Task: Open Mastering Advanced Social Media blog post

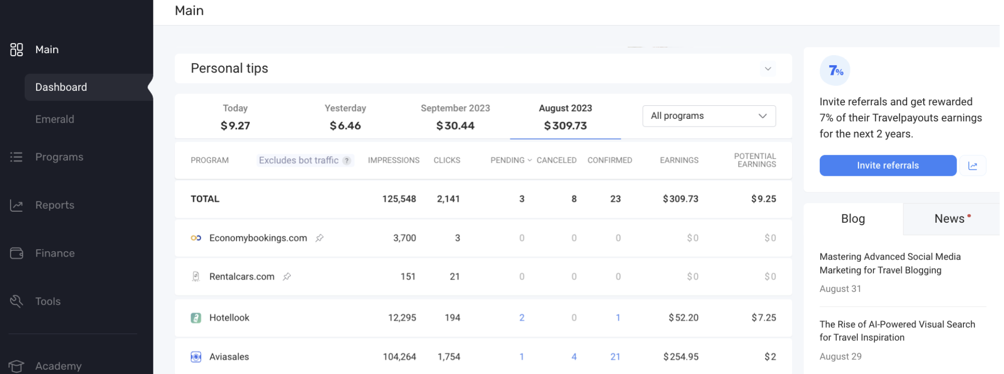Action: (x=890, y=263)
